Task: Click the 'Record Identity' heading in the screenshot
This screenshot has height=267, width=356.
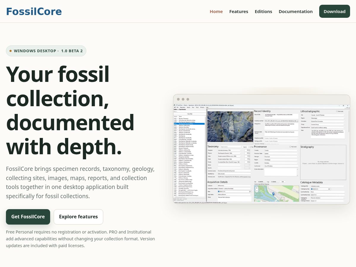Action: pos(262,111)
